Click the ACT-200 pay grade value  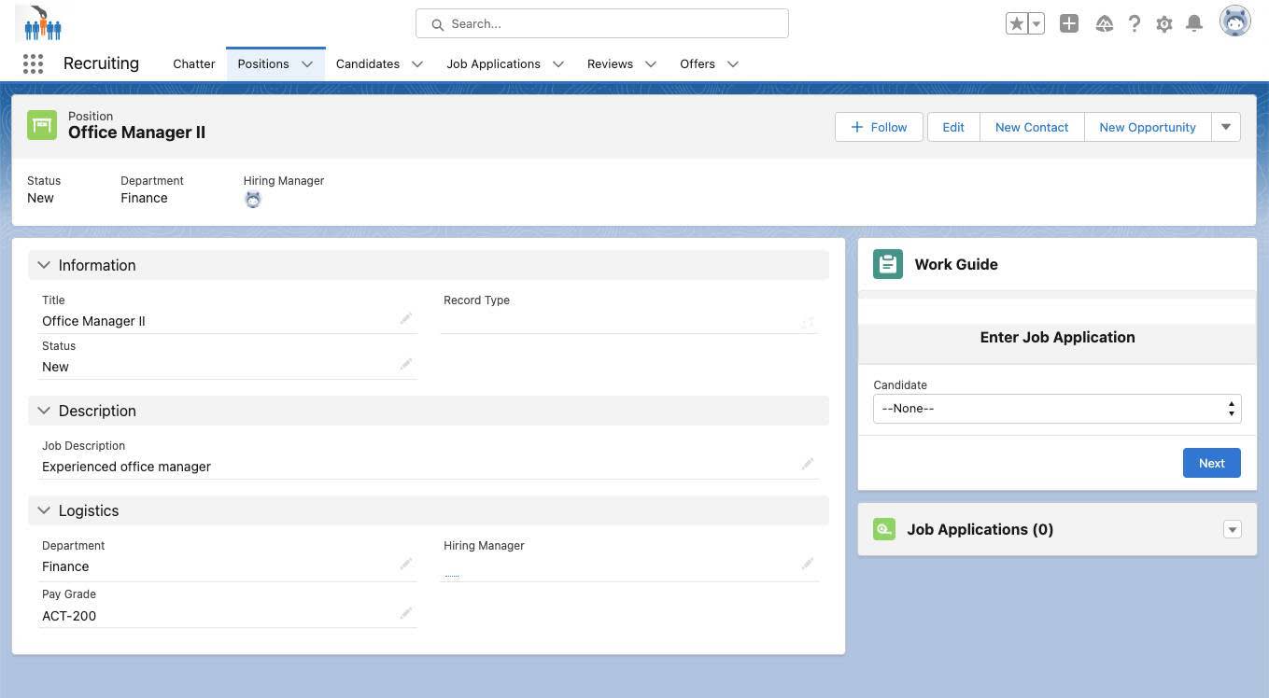pyautogui.click(x=69, y=616)
